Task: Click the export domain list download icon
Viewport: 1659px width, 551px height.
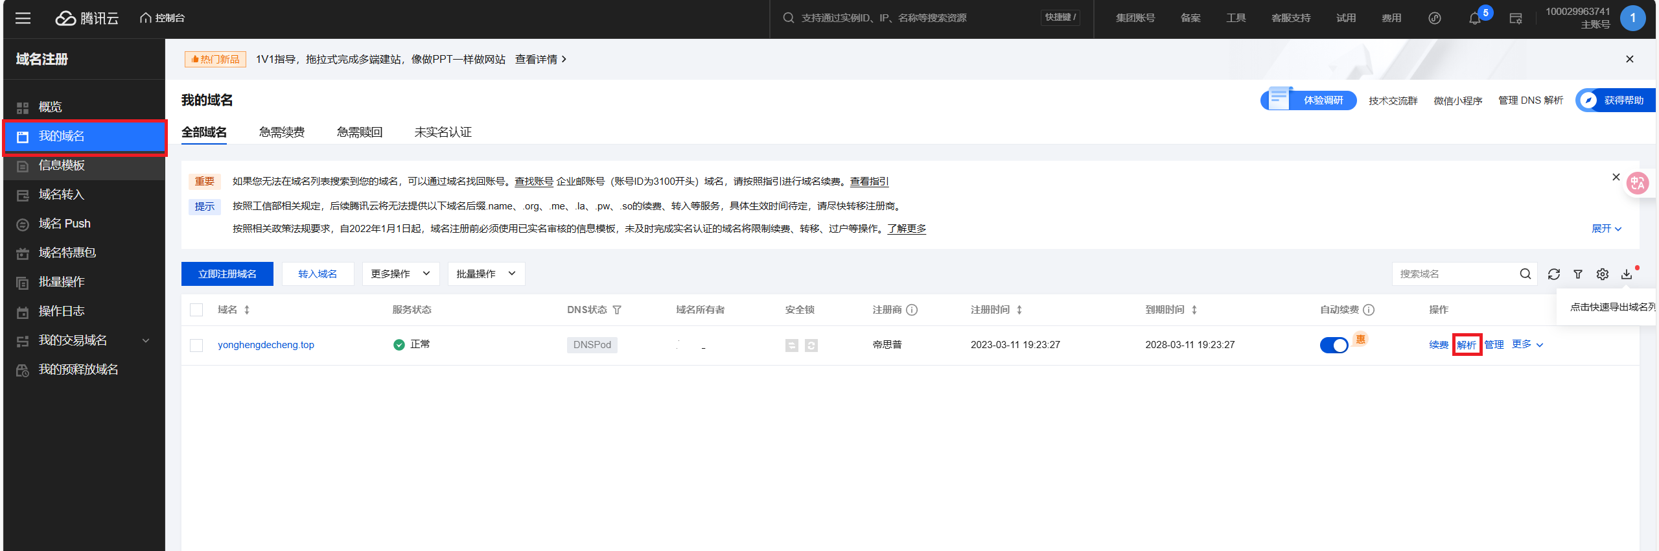Action: click(1627, 274)
